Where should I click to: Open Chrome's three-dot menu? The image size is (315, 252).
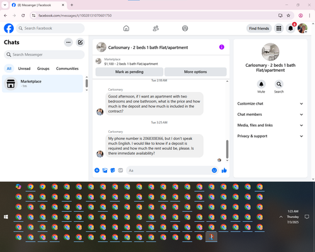[x=309, y=16]
